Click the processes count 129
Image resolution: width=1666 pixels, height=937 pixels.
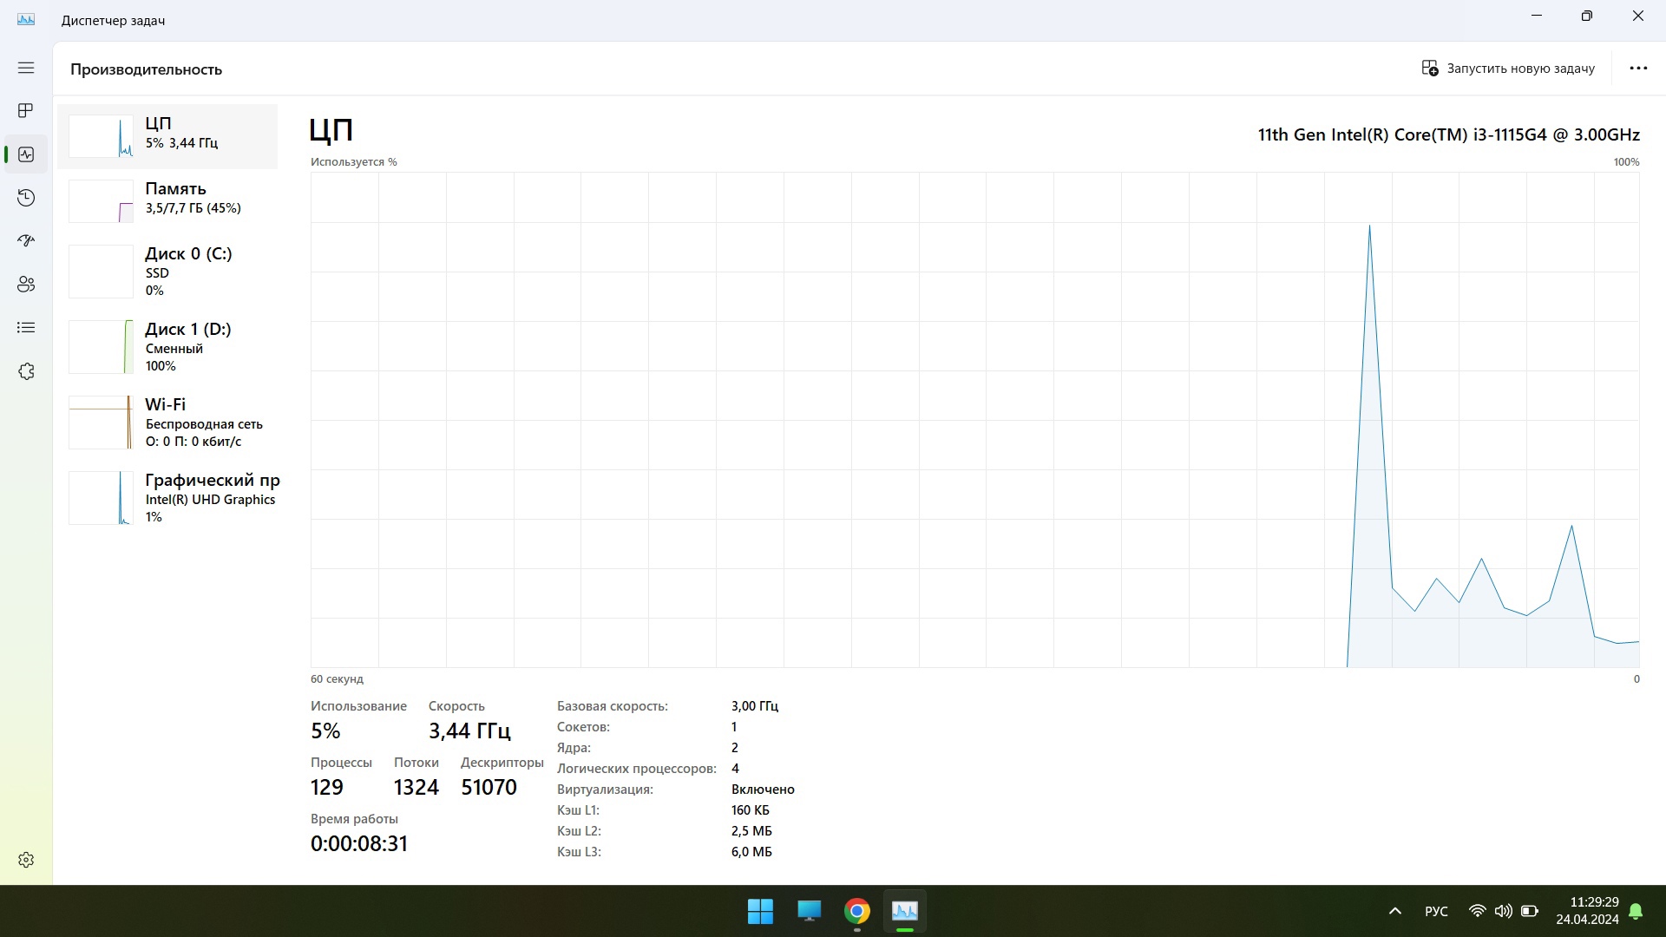tap(327, 788)
